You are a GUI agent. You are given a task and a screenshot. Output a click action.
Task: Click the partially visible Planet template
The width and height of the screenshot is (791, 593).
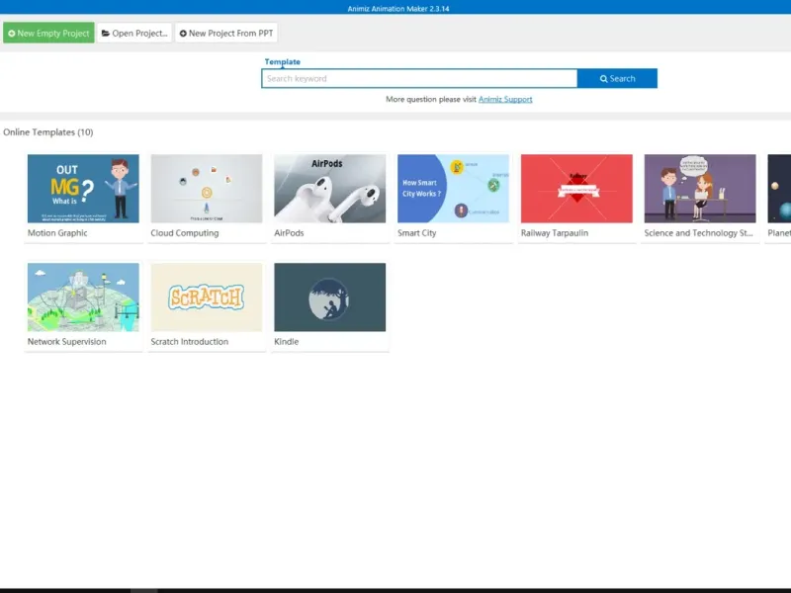click(779, 189)
